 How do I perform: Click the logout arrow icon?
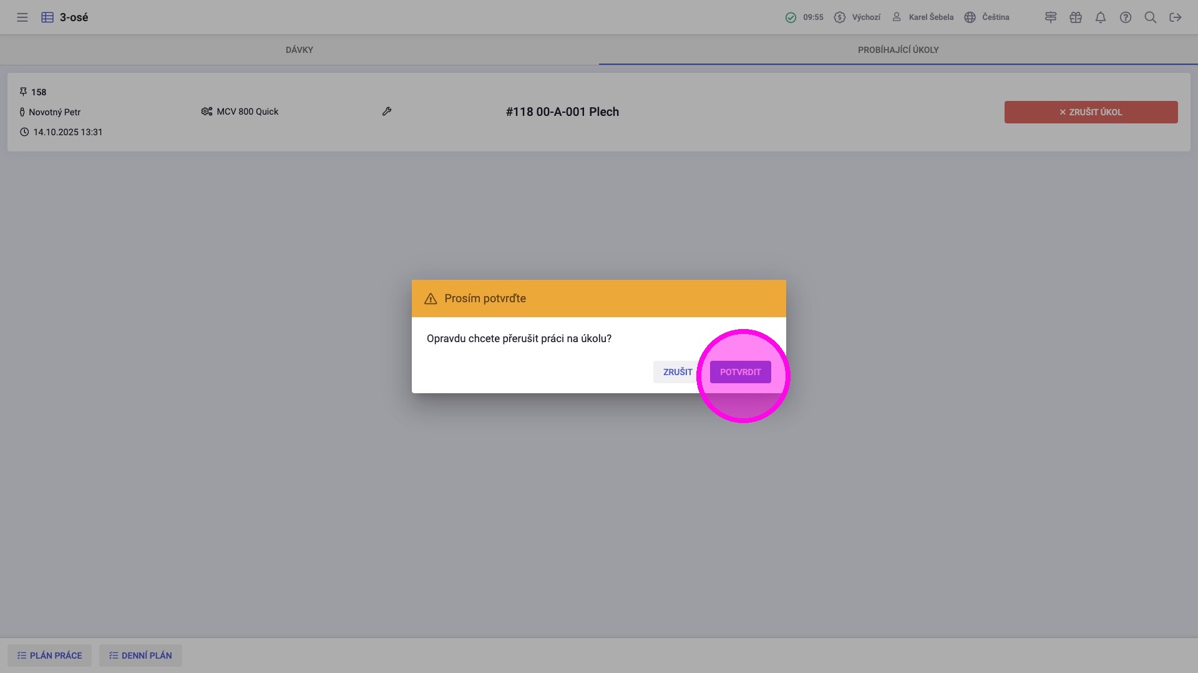coord(1176,17)
